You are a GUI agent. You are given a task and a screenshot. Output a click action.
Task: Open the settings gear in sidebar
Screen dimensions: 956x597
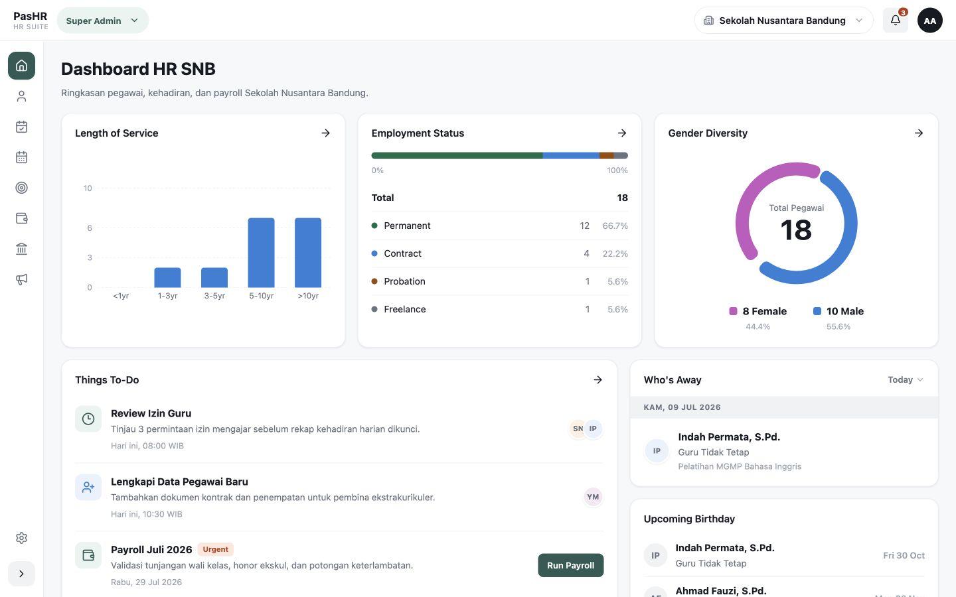pyautogui.click(x=21, y=538)
